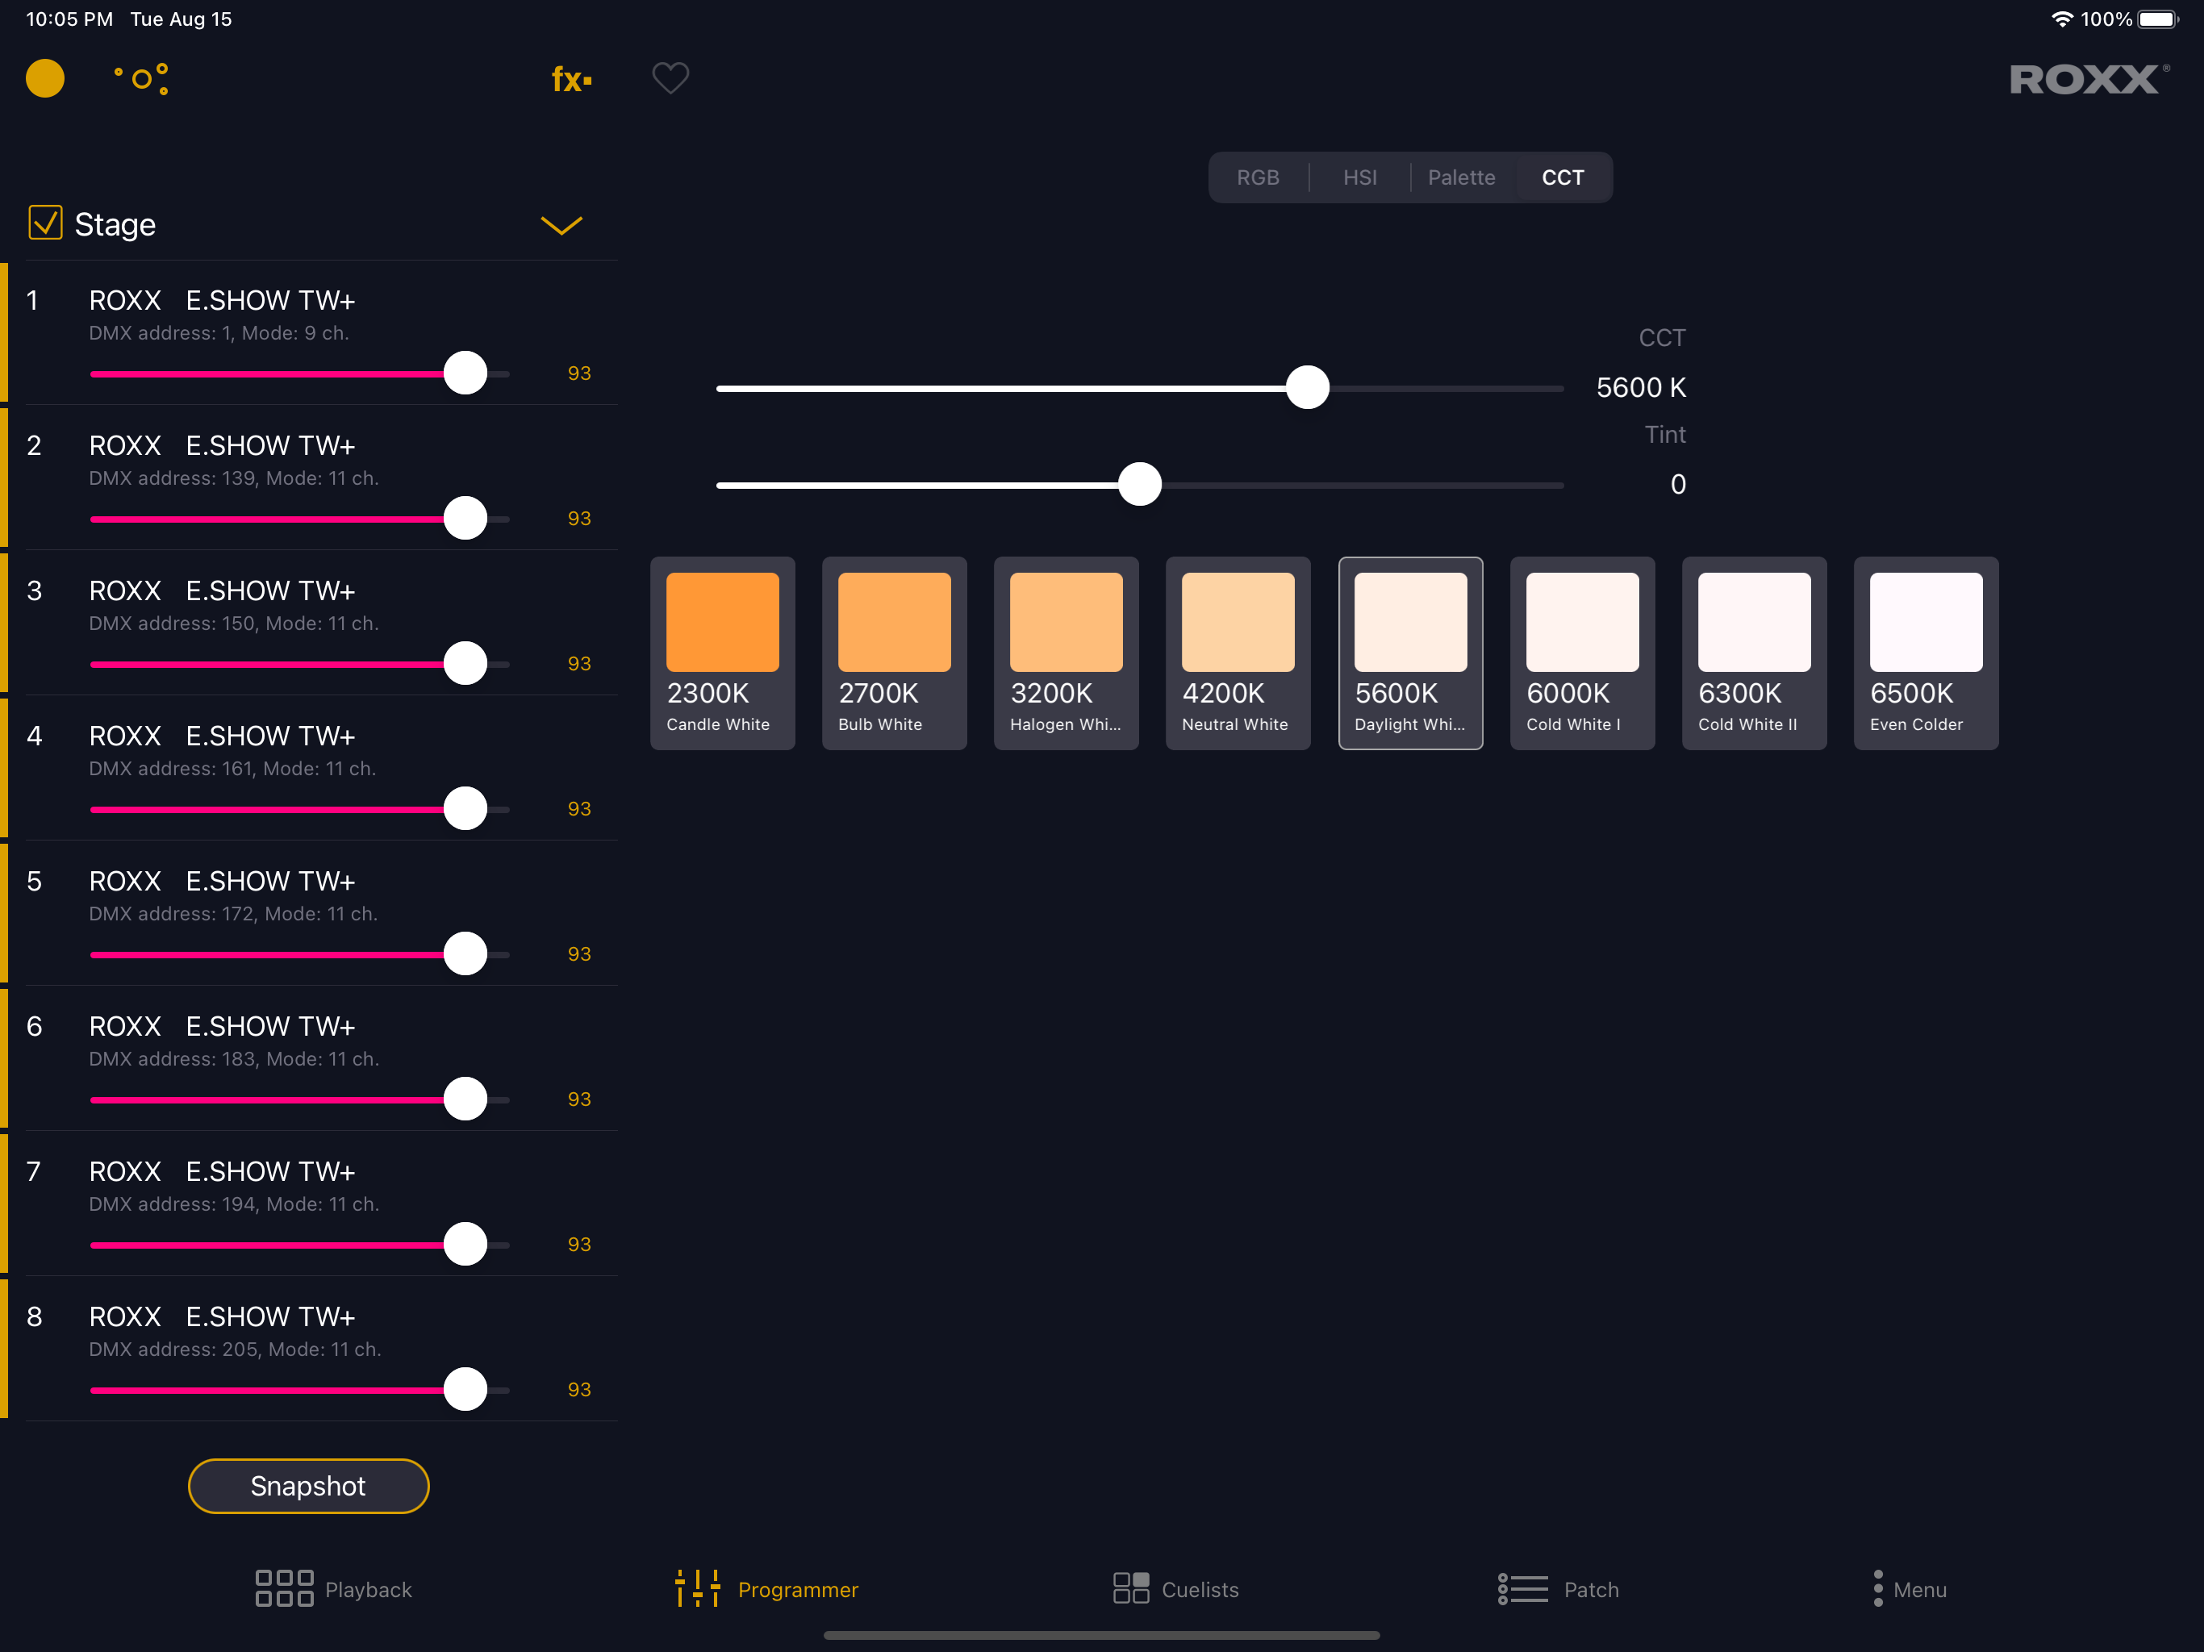Select the CCT tab
The height and width of the screenshot is (1652, 2204).
(1563, 177)
